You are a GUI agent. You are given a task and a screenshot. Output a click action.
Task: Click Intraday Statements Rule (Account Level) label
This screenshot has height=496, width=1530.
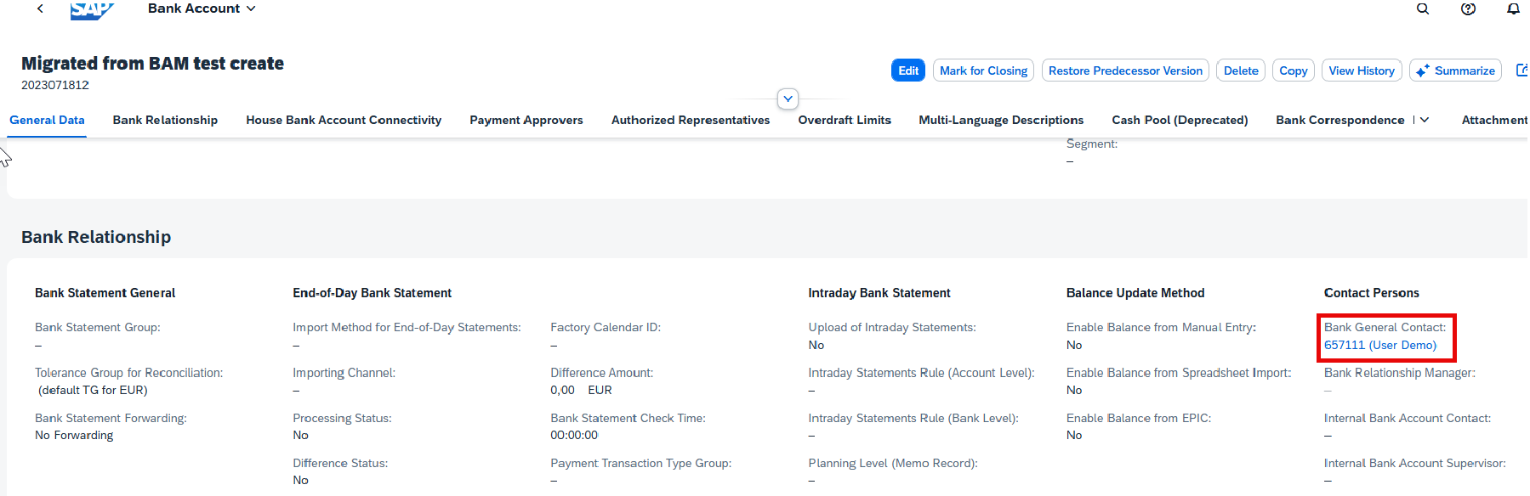coord(921,373)
